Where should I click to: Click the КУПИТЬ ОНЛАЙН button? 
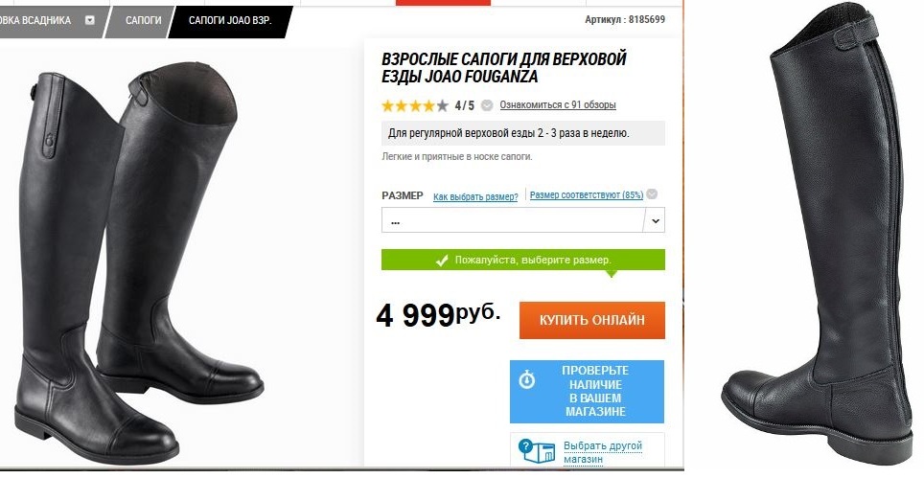(x=592, y=320)
